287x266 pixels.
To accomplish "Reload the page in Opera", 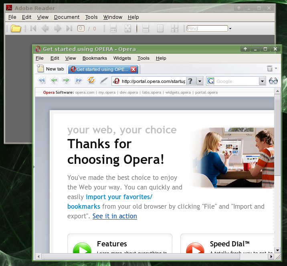I will pyautogui.click(x=91, y=80).
